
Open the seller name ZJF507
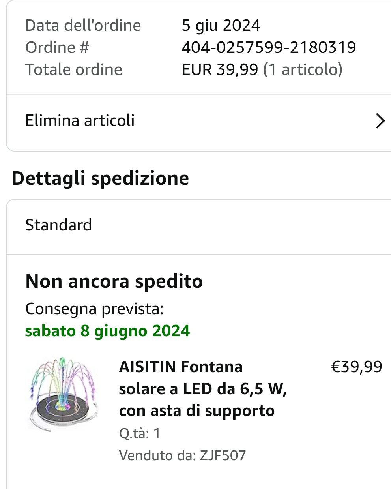point(223,455)
